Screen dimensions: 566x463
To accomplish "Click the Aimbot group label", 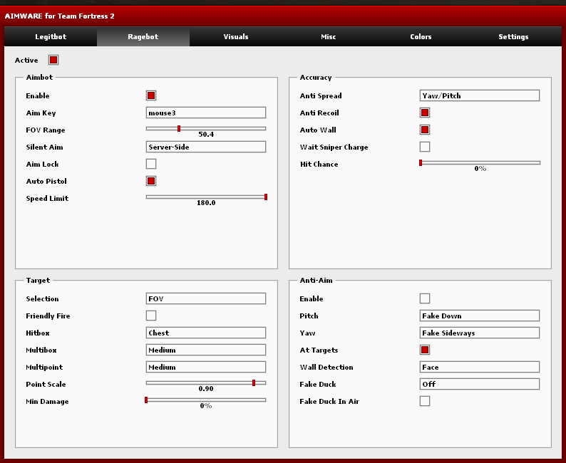I will pyautogui.click(x=39, y=77).
